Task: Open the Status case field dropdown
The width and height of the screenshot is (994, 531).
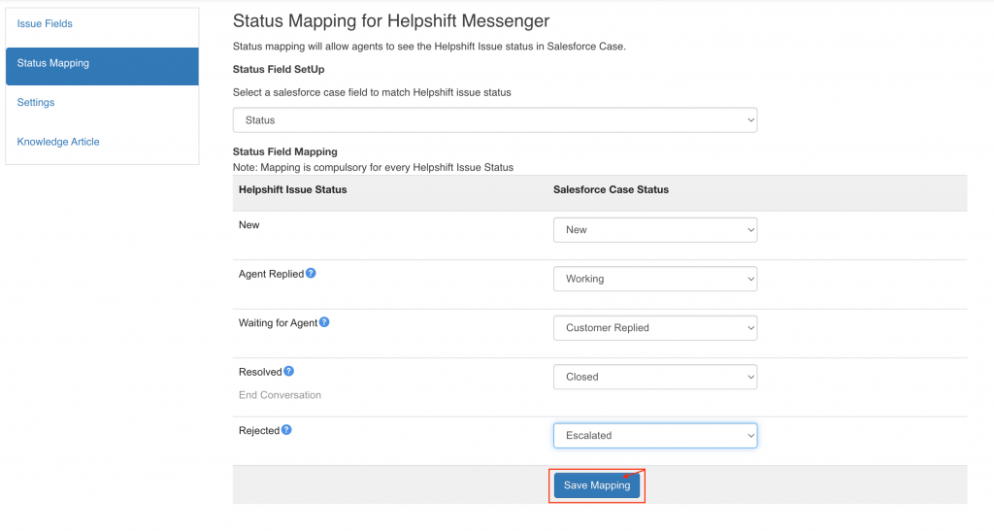Action: coord(495,120)
